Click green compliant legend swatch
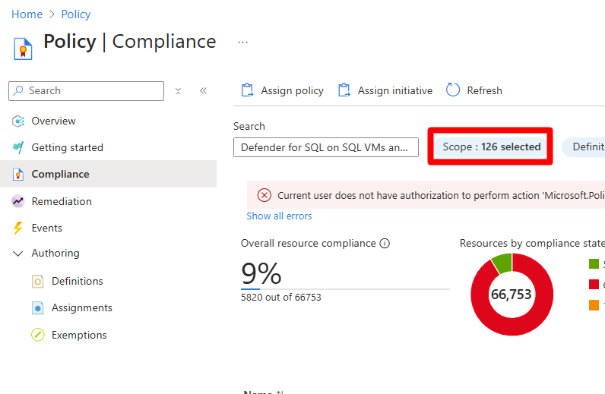605x394 pixels. click(594, 264)
